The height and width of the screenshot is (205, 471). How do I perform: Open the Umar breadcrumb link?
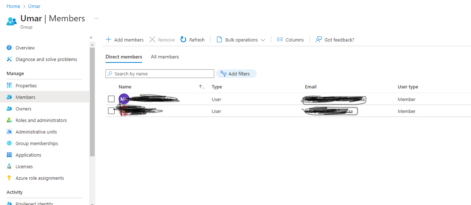pos(34,6)
